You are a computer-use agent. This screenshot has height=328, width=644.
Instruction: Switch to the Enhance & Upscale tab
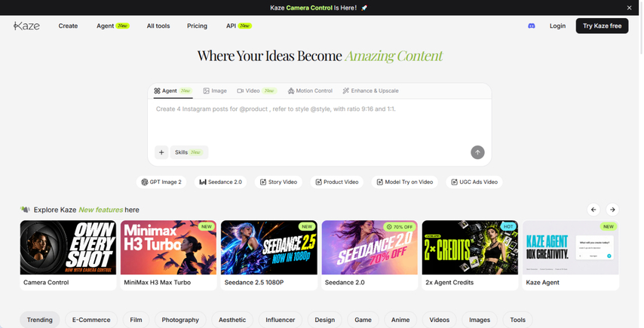[370, 90]
